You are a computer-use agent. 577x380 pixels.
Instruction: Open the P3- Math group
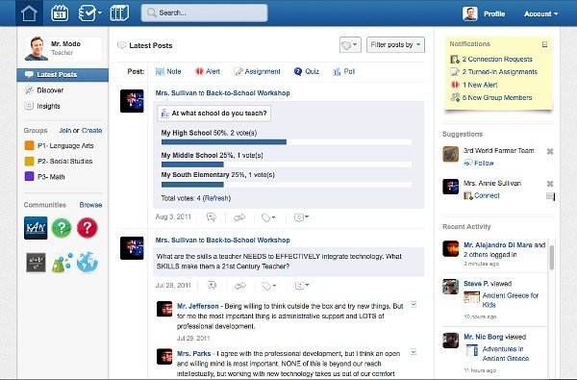click(x=51, y=177)
